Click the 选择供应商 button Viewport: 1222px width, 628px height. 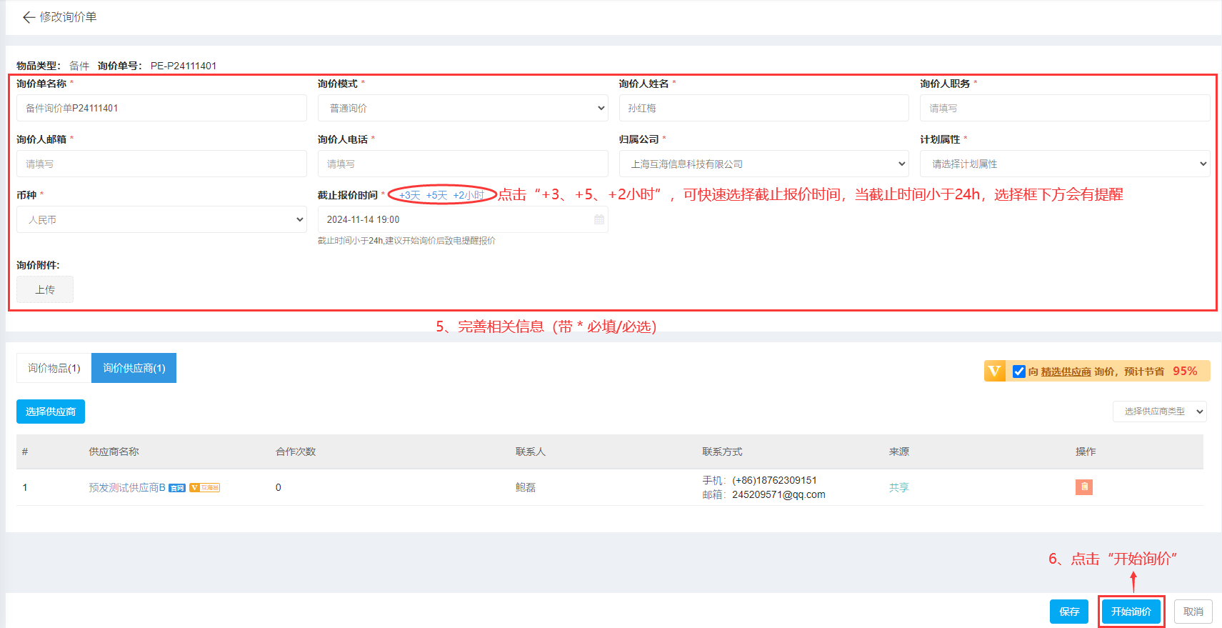click(51, 412)
